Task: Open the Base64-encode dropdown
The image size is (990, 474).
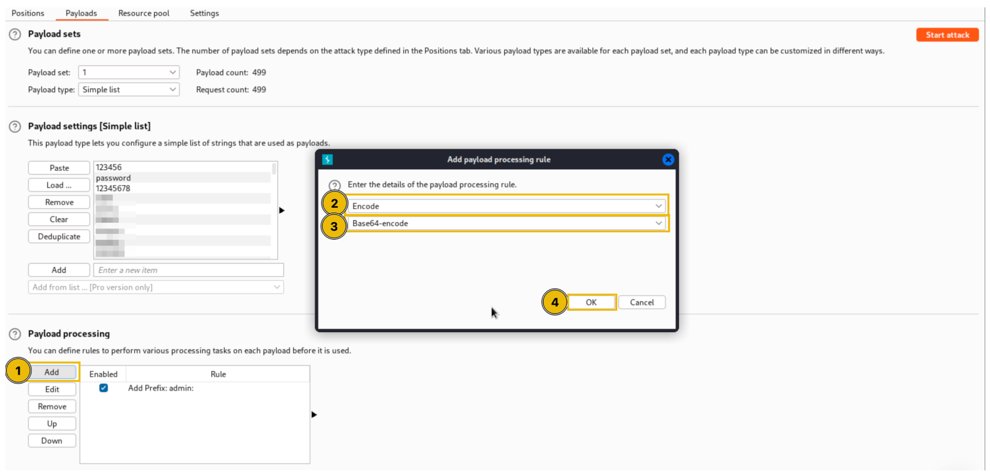Action: point(506,223)
